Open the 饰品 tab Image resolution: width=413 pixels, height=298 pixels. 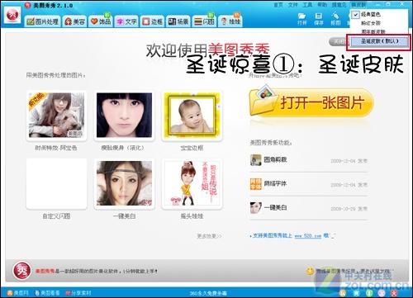point(101,21)
